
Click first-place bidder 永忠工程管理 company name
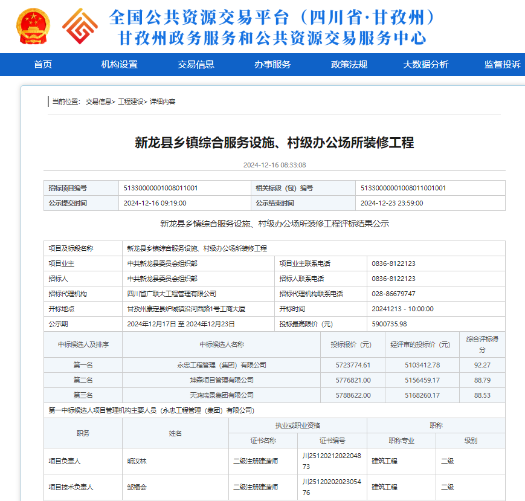coord(221,365)
